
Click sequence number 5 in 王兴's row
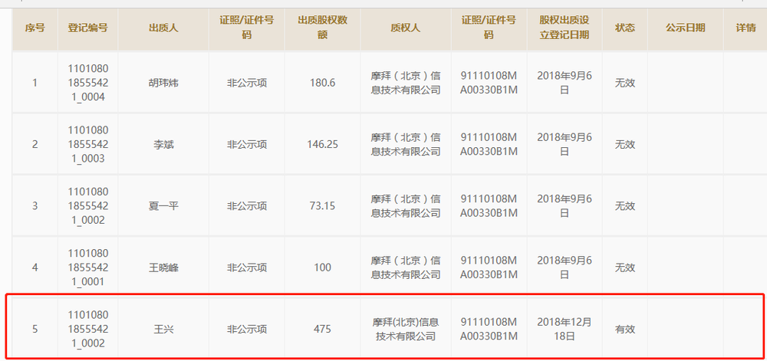coord(35,330)
